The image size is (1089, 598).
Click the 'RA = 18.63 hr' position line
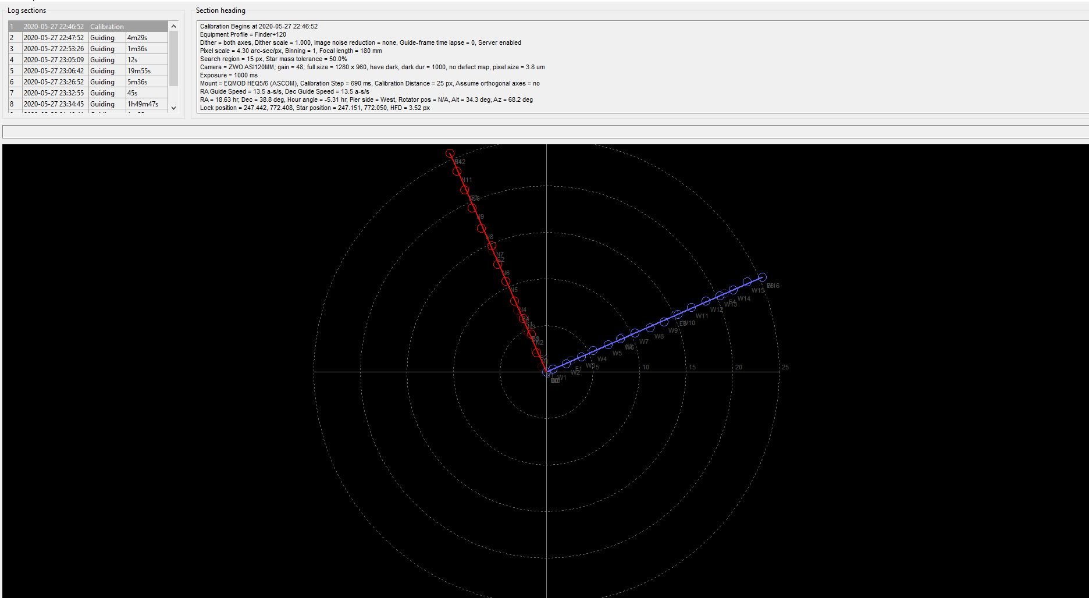click(x=366, y=99)
